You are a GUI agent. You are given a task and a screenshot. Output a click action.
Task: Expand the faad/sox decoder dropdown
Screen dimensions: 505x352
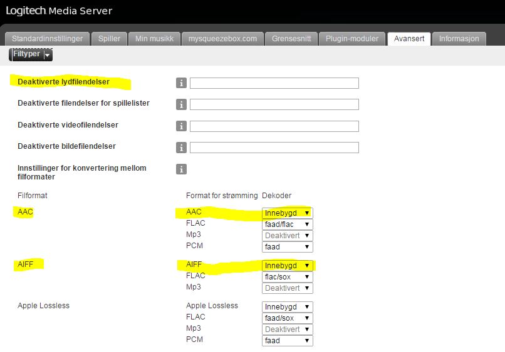tap(287, 318)
